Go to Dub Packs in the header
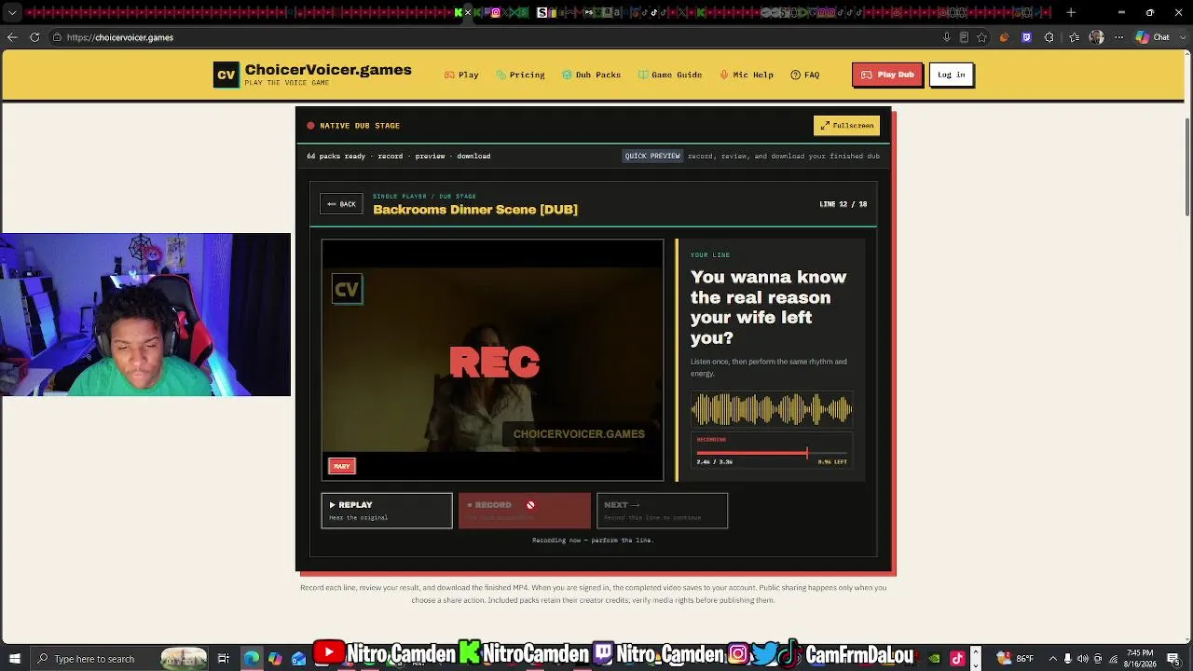Image resolution: width=1193 pixels, height=671 pixels. (591, 75)
